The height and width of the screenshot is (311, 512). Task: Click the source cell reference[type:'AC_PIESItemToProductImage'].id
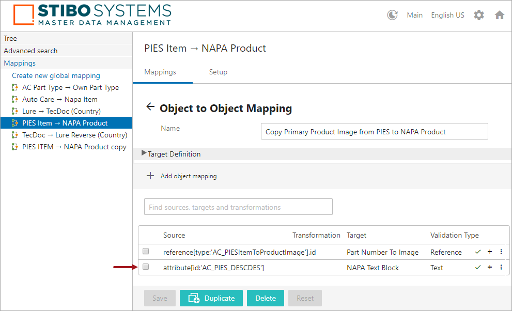239,252
